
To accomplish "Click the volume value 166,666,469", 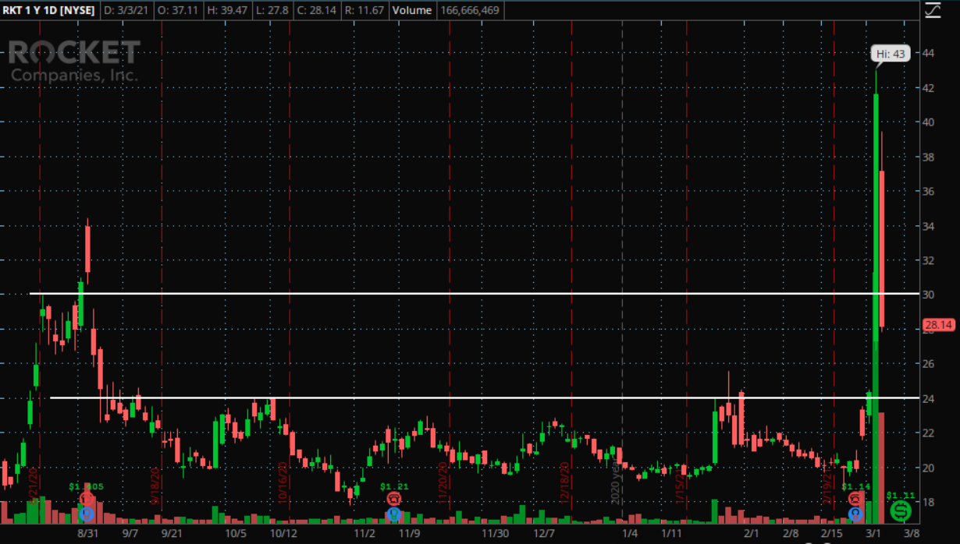I will (x=468, y=11).
